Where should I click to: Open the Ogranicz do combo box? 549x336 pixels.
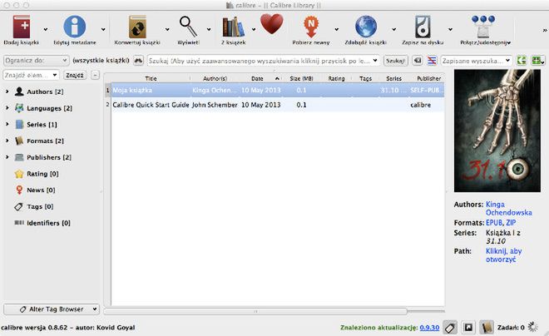tap(36, 61)
